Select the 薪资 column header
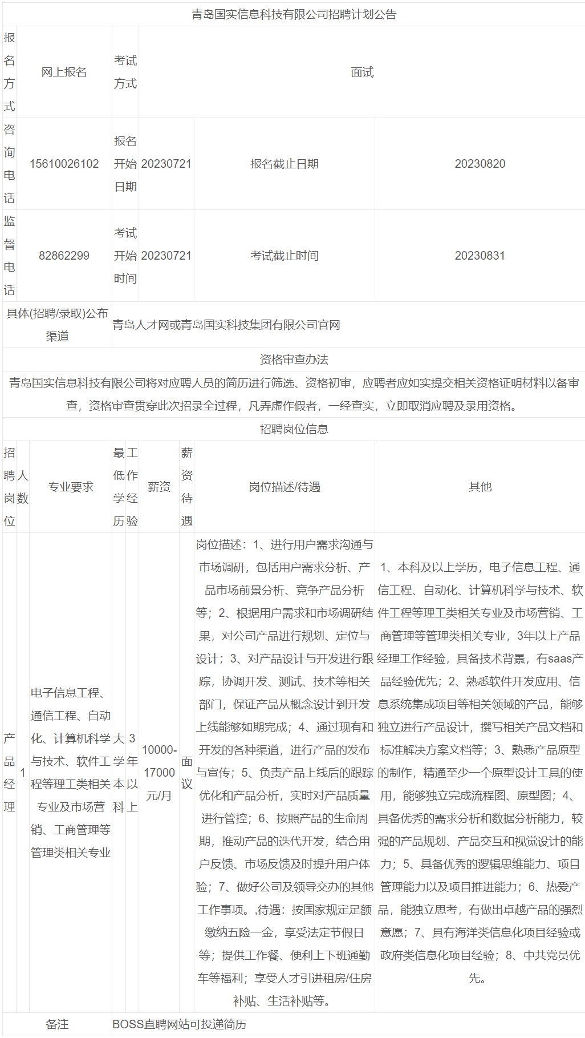 159,487
